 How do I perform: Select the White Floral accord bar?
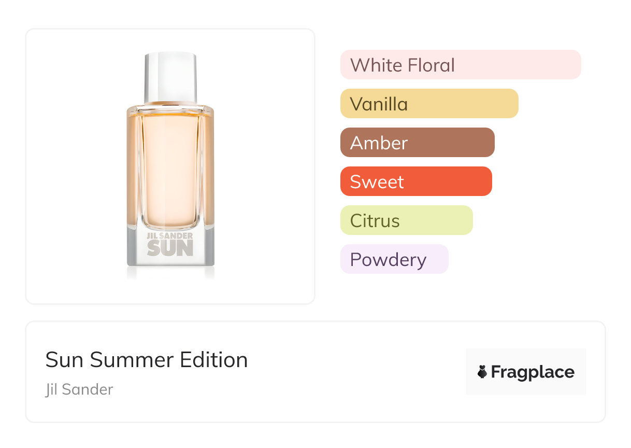pyautogui.click(x=461, y=65)
